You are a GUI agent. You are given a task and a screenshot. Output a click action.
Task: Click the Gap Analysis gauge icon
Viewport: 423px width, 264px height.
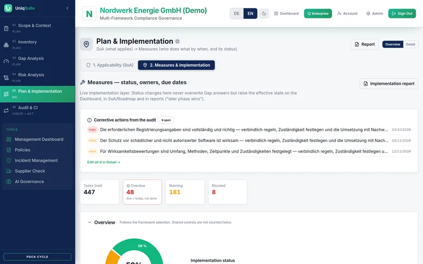(6, 61)
